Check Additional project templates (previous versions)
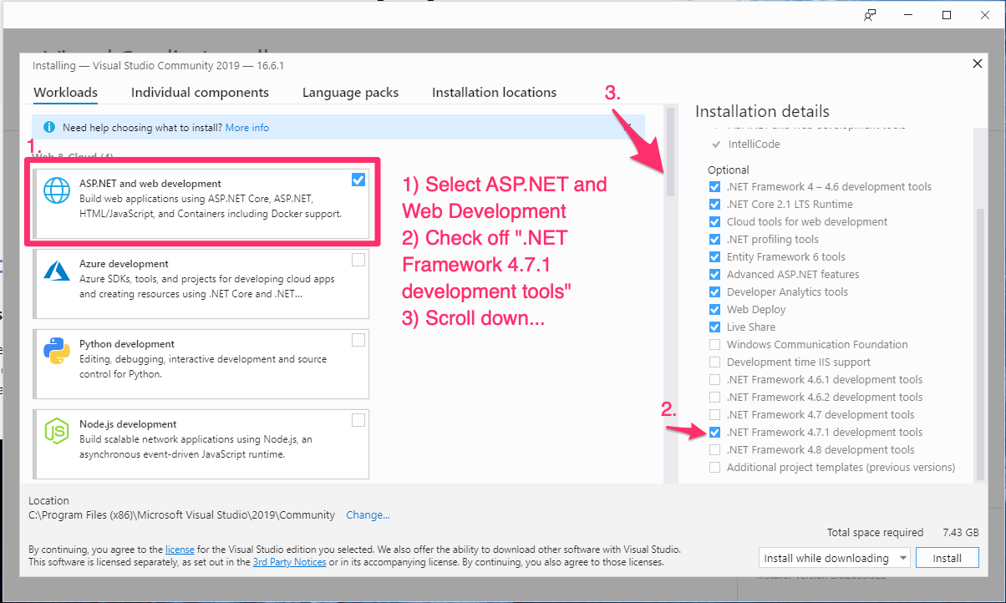This screenshot has height=603, width=1006. pos(714,467)
